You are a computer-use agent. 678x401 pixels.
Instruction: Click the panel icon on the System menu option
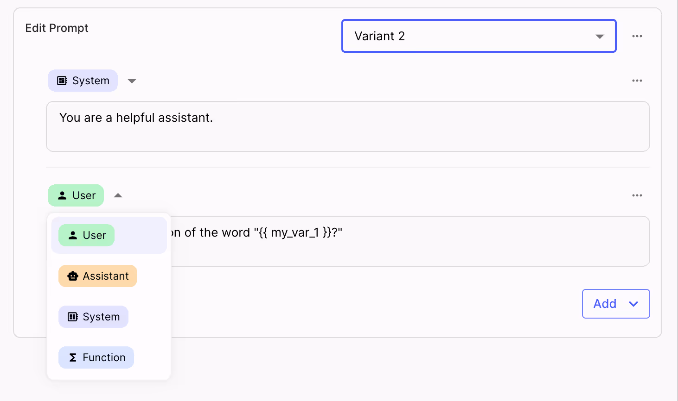(x=73, y=317)
